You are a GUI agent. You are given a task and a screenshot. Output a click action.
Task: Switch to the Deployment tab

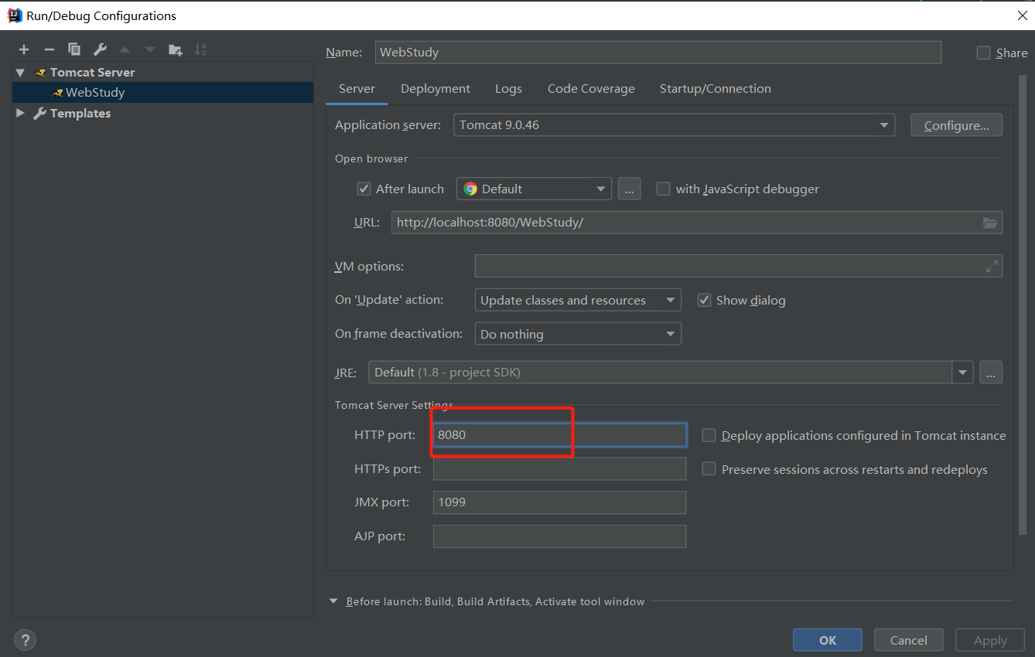(x=436, y=89)
